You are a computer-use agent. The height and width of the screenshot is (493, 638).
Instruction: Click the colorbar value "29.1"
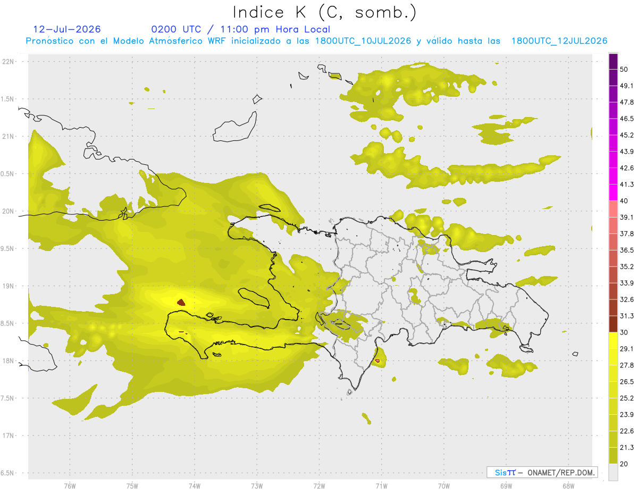627,349
